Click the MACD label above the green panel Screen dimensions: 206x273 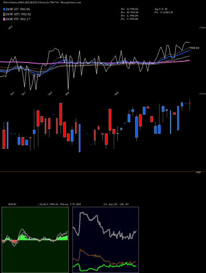[12, 204]
